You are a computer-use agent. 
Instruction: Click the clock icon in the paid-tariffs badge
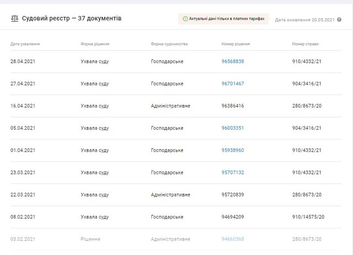184,19
